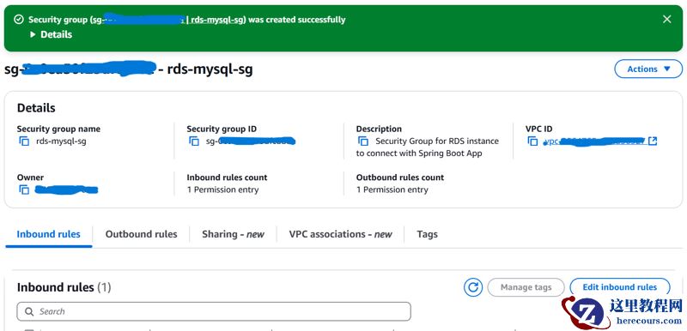687x331 pixels.
Task: Click the page title ending in rds-mysql-sg
Action: tap(128, 69)
